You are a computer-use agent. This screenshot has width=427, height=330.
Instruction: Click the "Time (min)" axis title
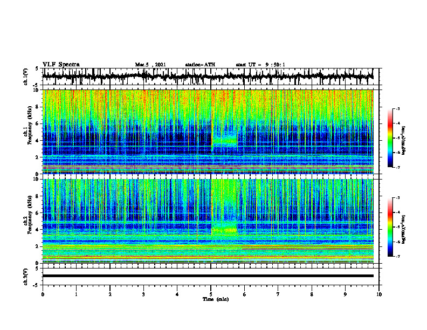click(x=216, y=299)
